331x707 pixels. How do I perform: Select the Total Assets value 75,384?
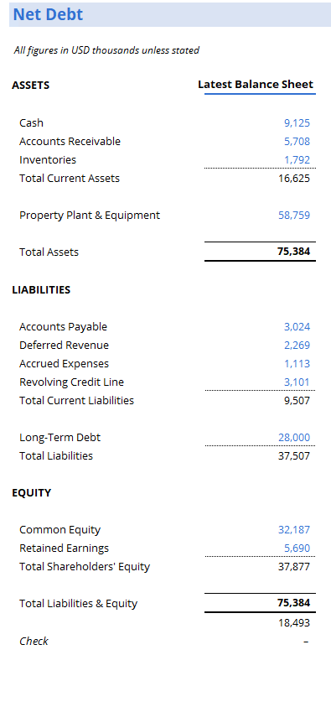(293, 252)
